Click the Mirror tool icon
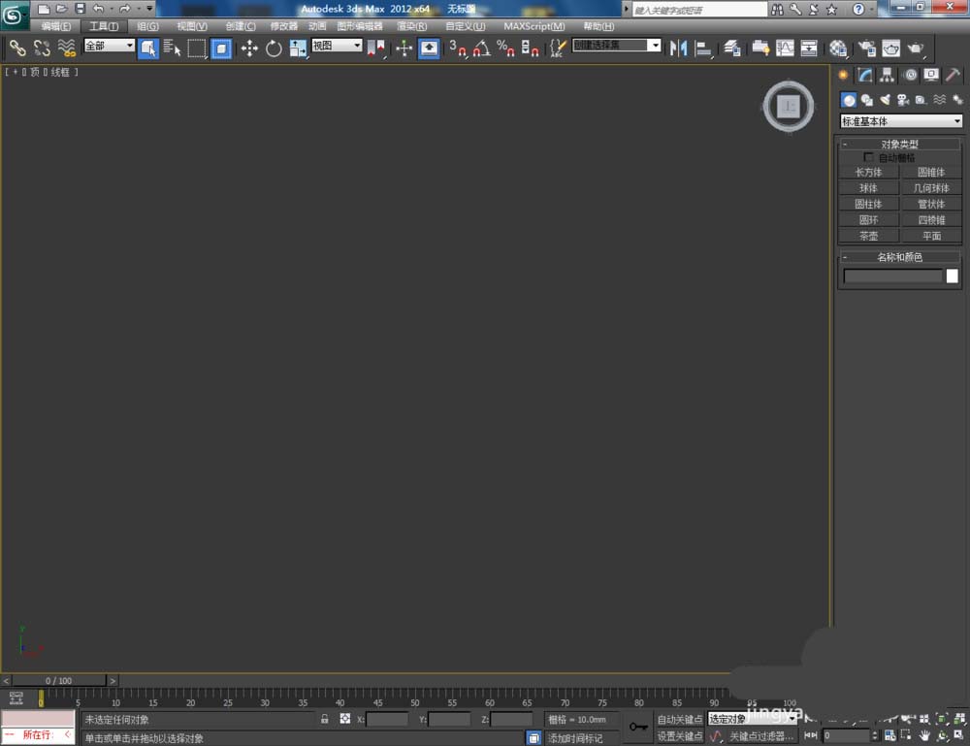Viewport: 970px width, 746px height. point(679,48)
